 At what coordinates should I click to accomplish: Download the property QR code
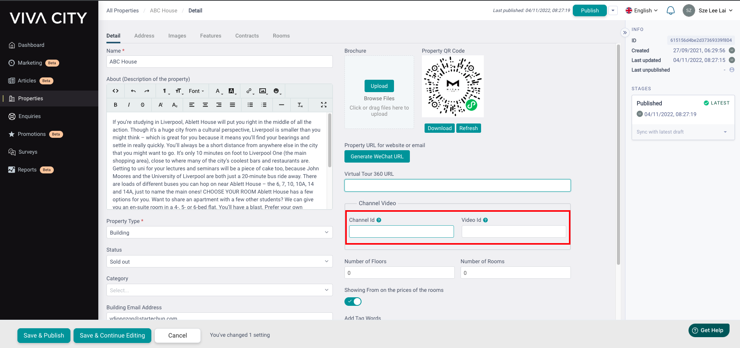440,128
